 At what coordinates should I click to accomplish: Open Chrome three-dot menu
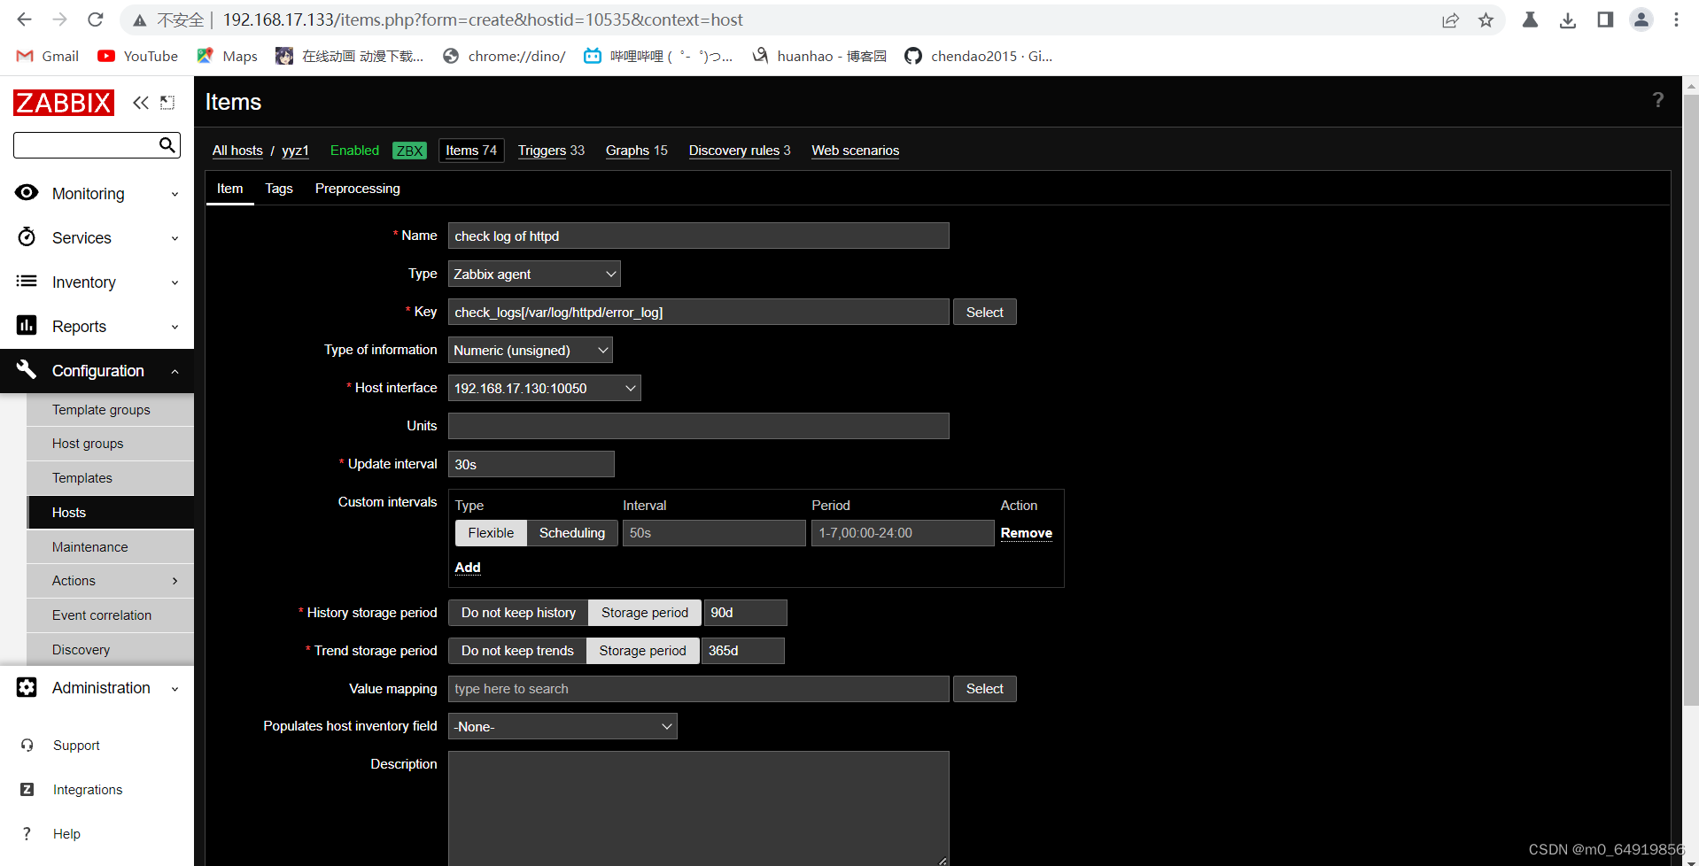pyautogui.click(x=1676, y=20)
